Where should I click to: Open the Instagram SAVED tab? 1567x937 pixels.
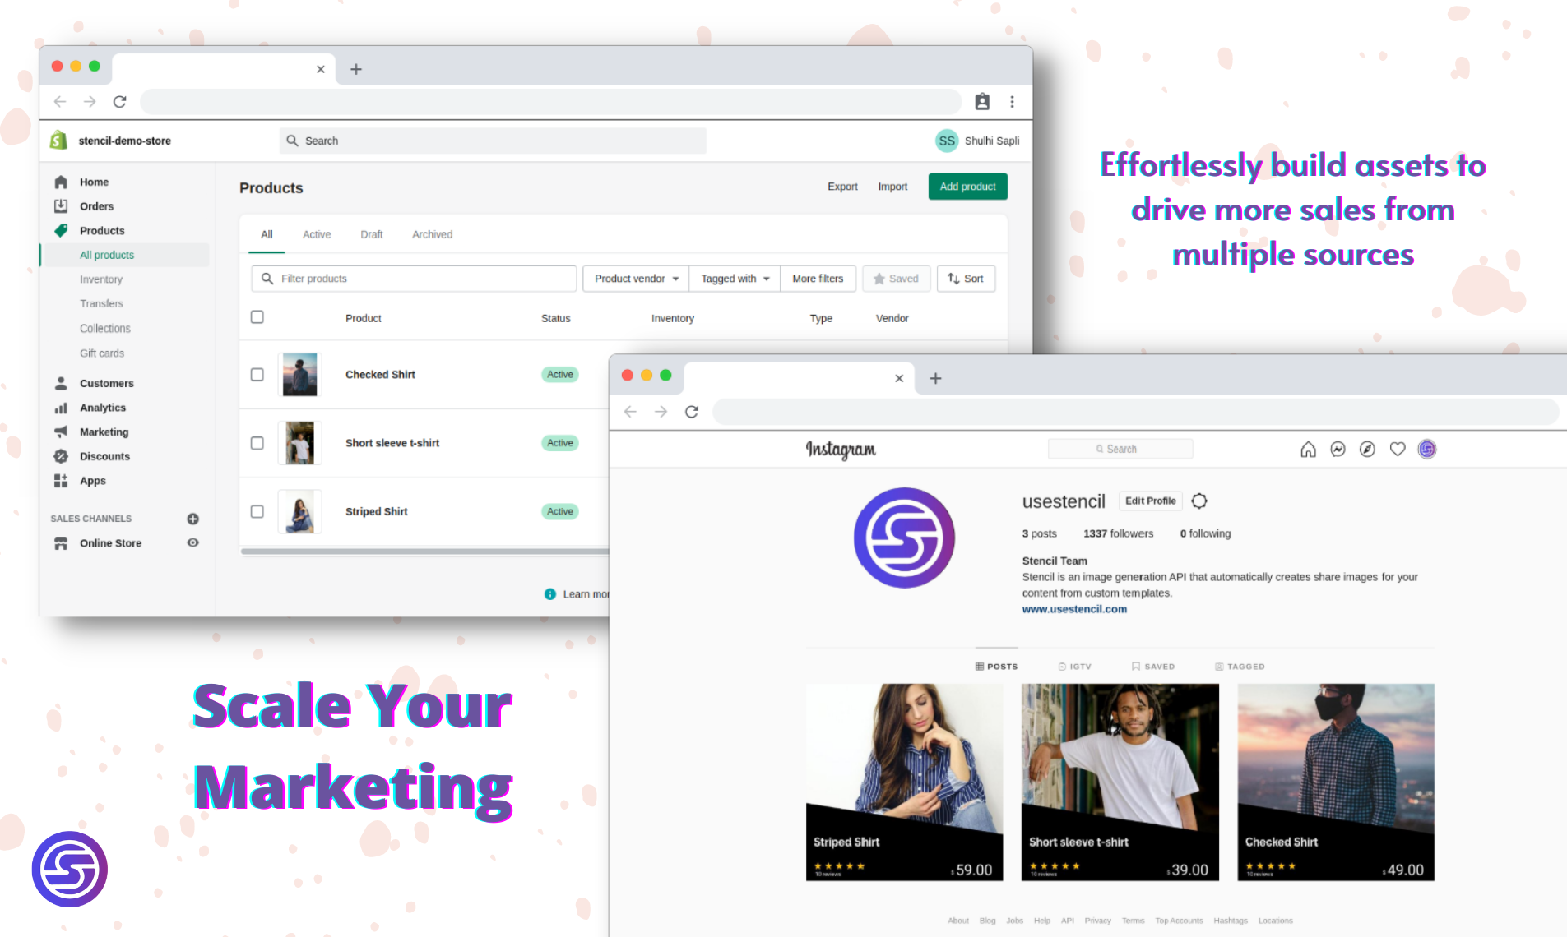tap(1153, 667)
